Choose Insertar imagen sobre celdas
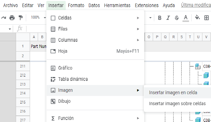Image resolution: width=211 pixels, height=122 pixels. point(177,104)
